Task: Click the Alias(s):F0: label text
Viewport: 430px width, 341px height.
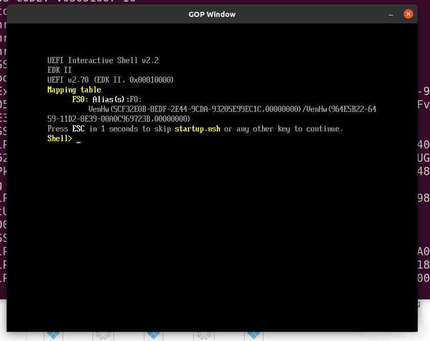Action: (x=119, y=99)
